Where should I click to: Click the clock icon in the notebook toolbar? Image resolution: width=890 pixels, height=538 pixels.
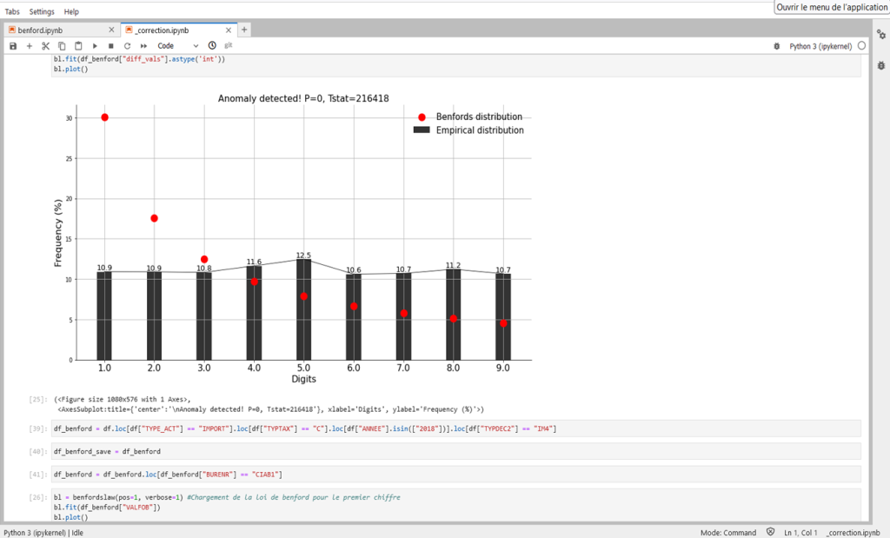(x=212, y=45)
